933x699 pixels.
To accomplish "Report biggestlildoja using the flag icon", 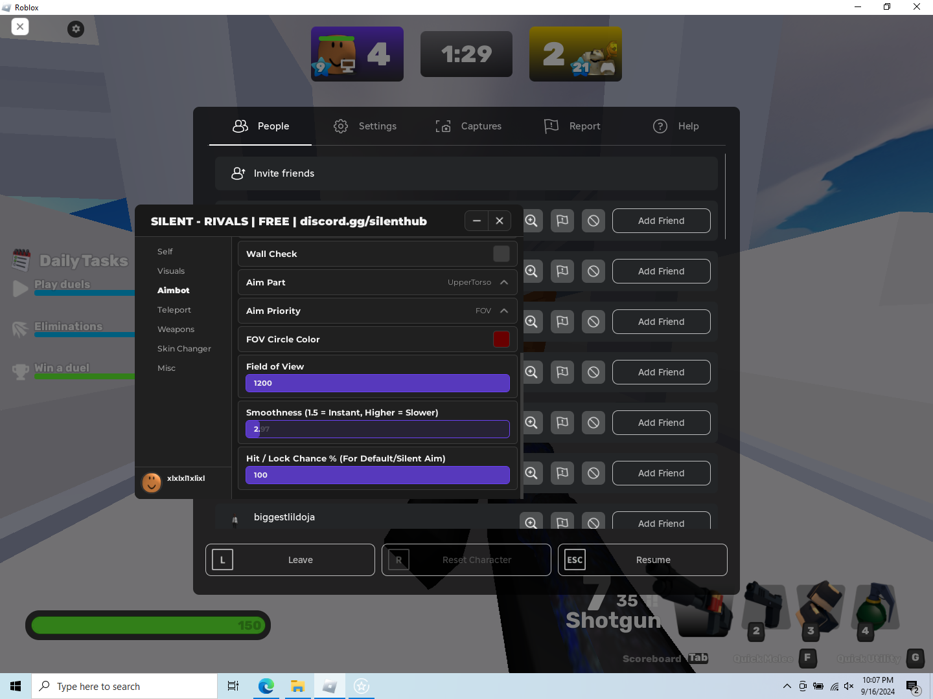I will [x=562, y=523].
